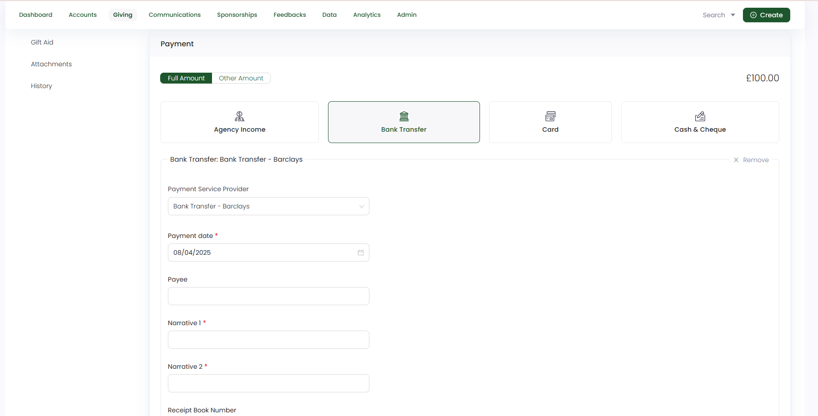This screenshot has height=416, width=818.
Task: Go to Attachments section
Action: click(x=51, y=64)
